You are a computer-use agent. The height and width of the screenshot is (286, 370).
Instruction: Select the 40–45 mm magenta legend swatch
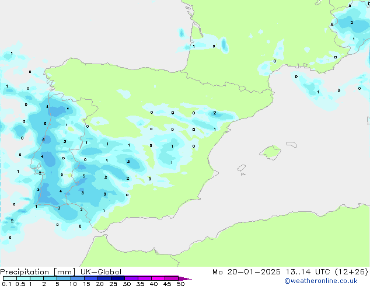coord(158,278)
